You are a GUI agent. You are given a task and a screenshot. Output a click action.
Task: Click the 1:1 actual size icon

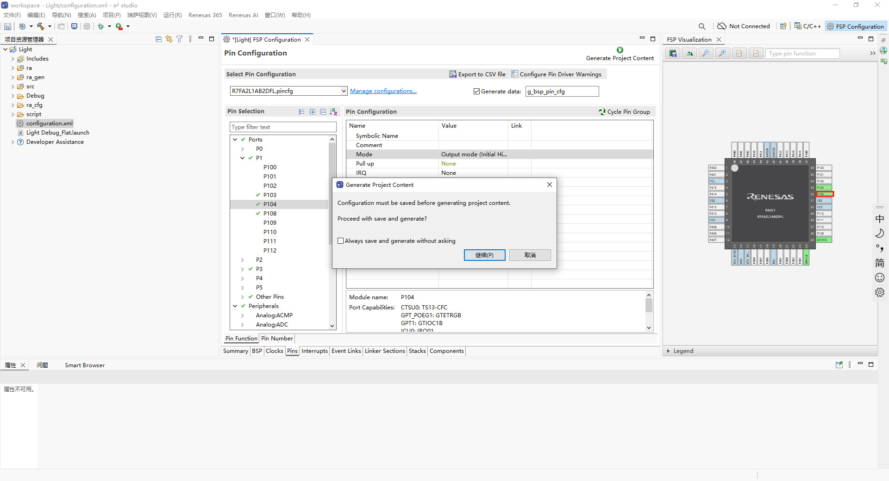click(x=739, y=54)
